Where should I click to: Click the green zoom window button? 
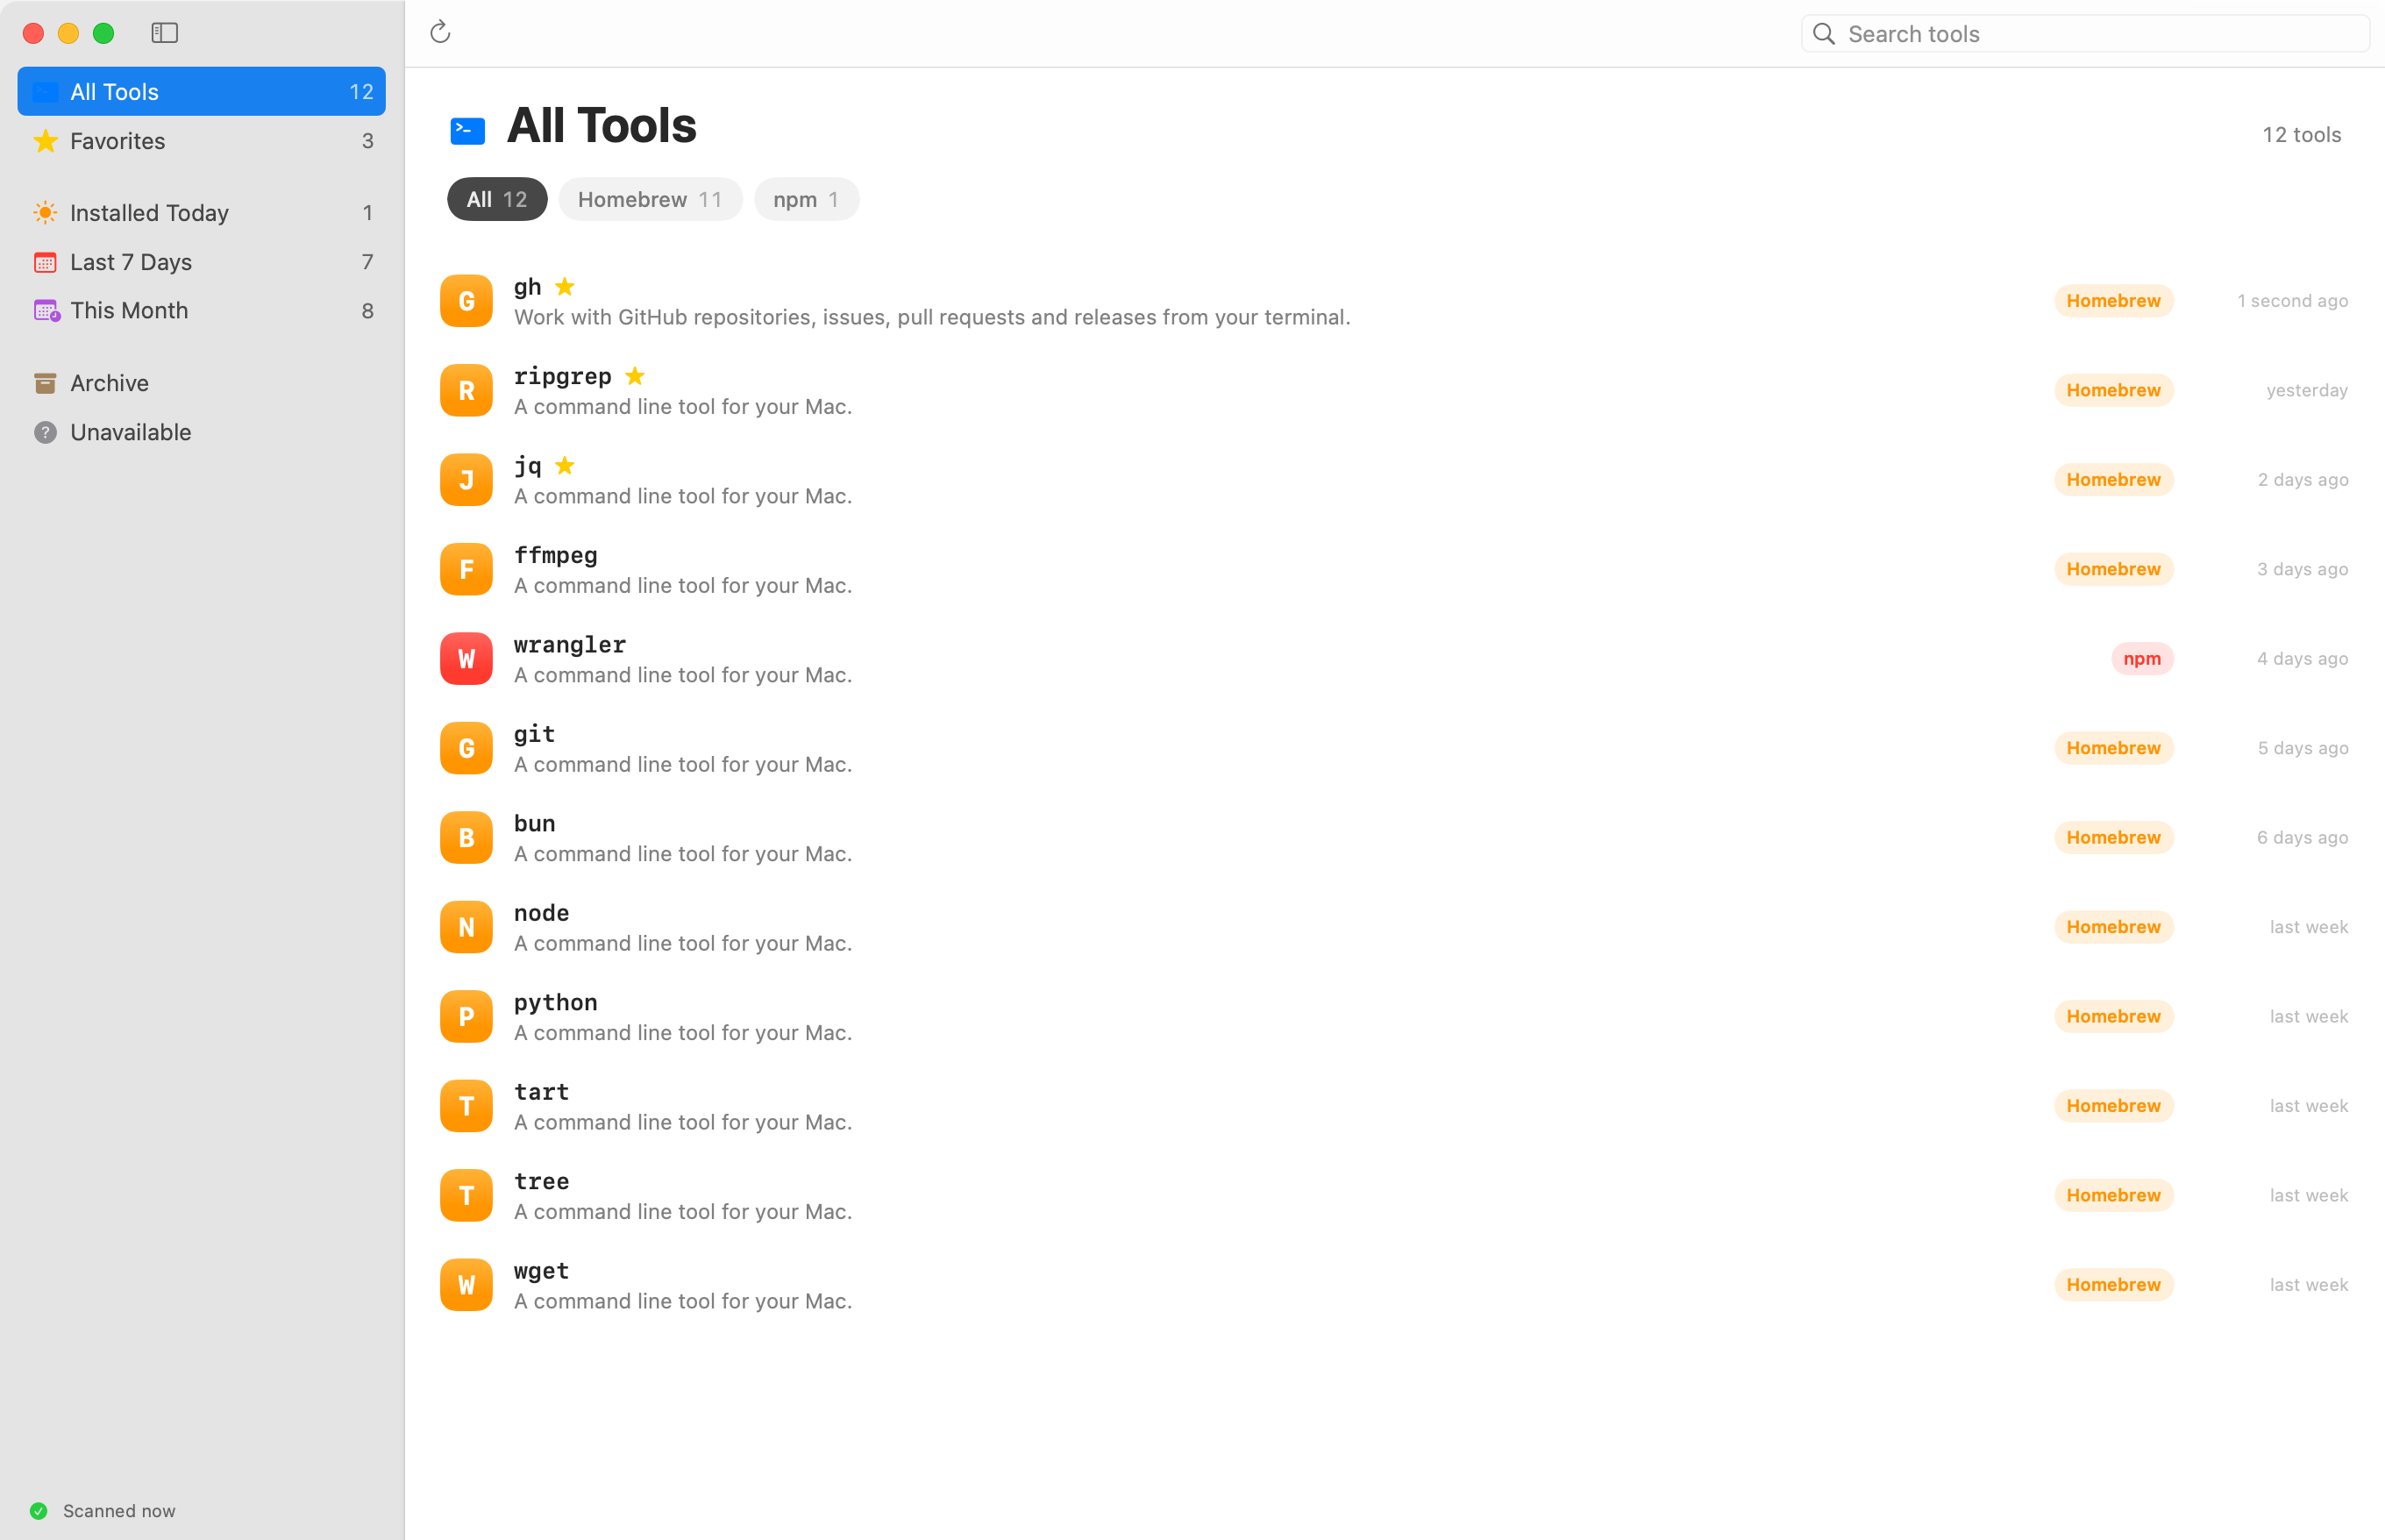(x=104, y=33)
